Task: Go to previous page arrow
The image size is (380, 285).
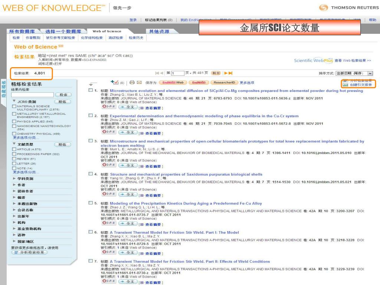Action: point(162,73)
